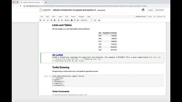
Task: Open the Help menu
Action: click(89, 16)
